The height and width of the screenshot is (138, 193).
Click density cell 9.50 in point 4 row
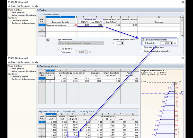[x=73, y=133]
